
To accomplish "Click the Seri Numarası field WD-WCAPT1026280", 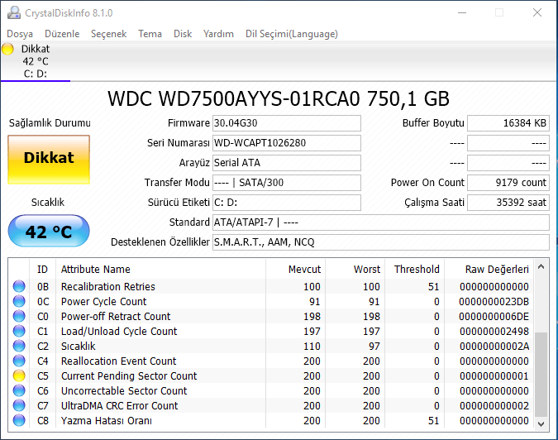I will pyautogui.click(x=287, y=143).
